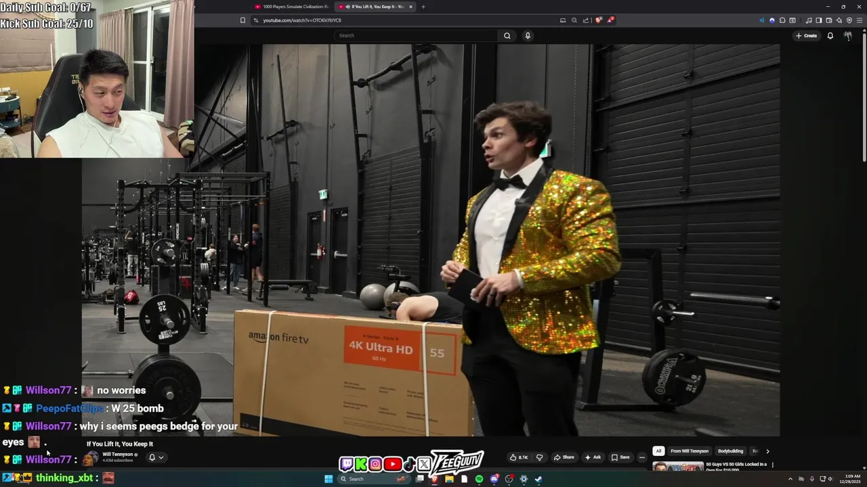
Task: Open the browser extensions puzzle icon
Action: click(x=782, y=20)
